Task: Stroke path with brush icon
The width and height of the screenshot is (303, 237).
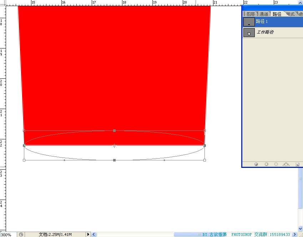Action: tap(266, 164)
